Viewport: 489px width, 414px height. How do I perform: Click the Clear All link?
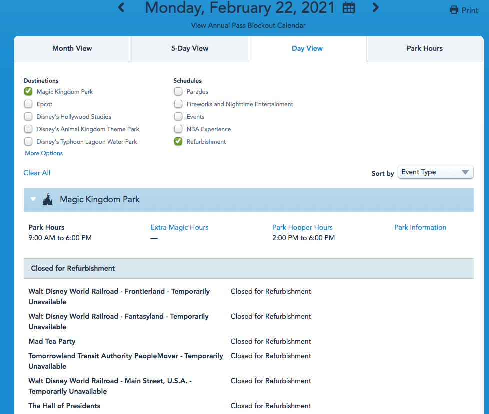(37, 173)
